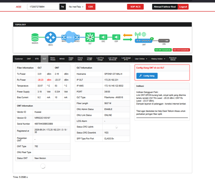
Task: Click the SOP ACS button
Action: point(135,7)
